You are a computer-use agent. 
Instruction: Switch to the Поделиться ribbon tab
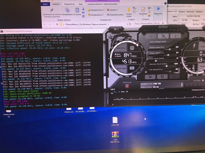(x=69, y=4)
